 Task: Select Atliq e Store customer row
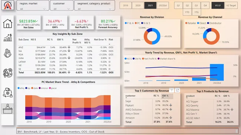[149, 114]
